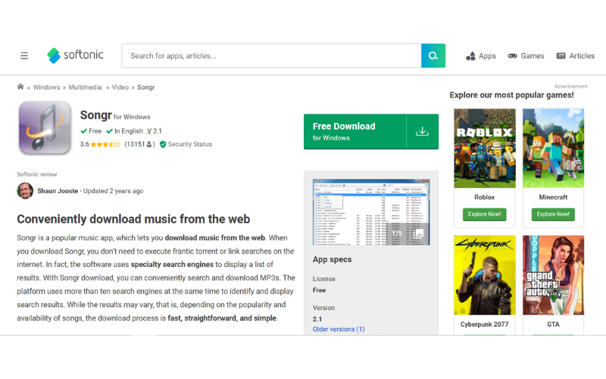Image resolution: width=606 pixels, height=379 pixels.
Task: Click author name Shaun Jooste
Action: coord(58,191)
